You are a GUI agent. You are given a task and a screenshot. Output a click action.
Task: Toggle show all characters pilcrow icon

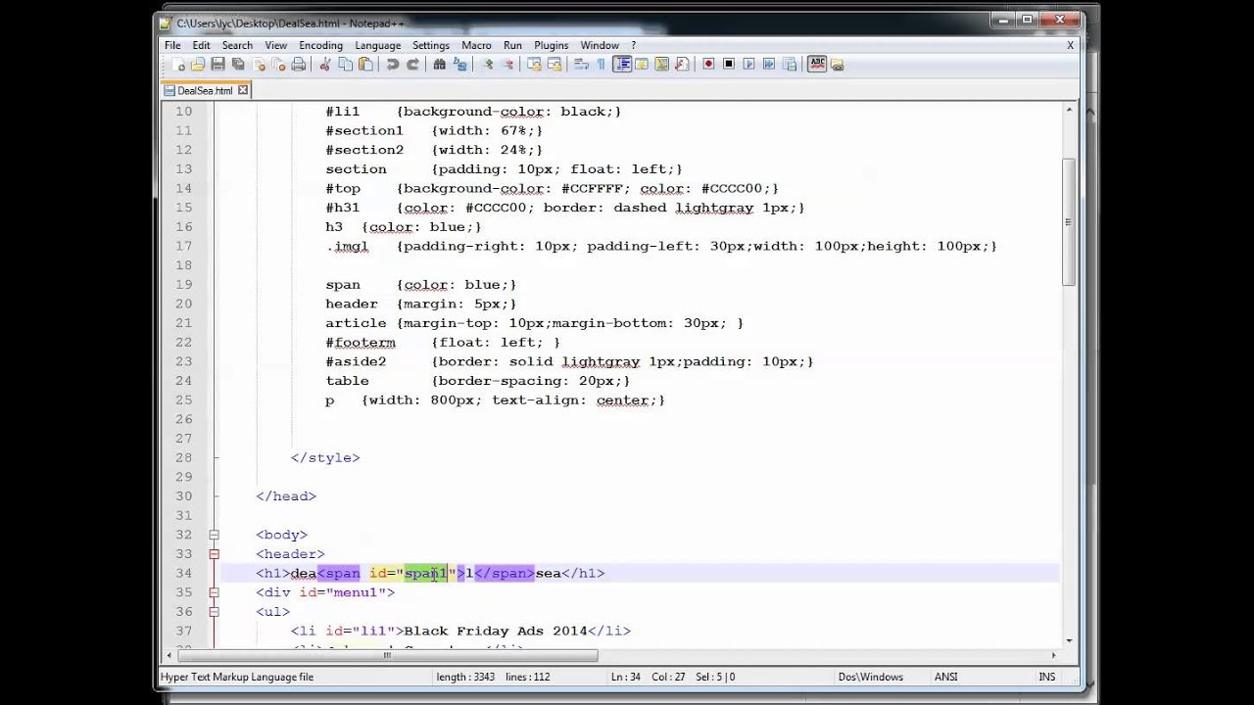(x=601, y=65)
